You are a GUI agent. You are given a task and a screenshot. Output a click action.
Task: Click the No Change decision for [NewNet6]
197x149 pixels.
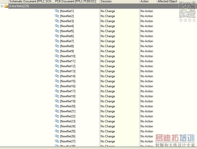point(108,36)
